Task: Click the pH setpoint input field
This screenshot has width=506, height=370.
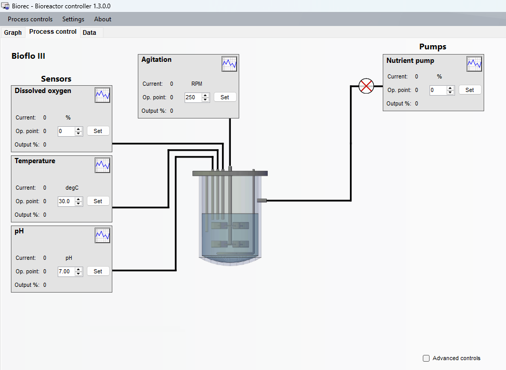Action: pos(67,271)
